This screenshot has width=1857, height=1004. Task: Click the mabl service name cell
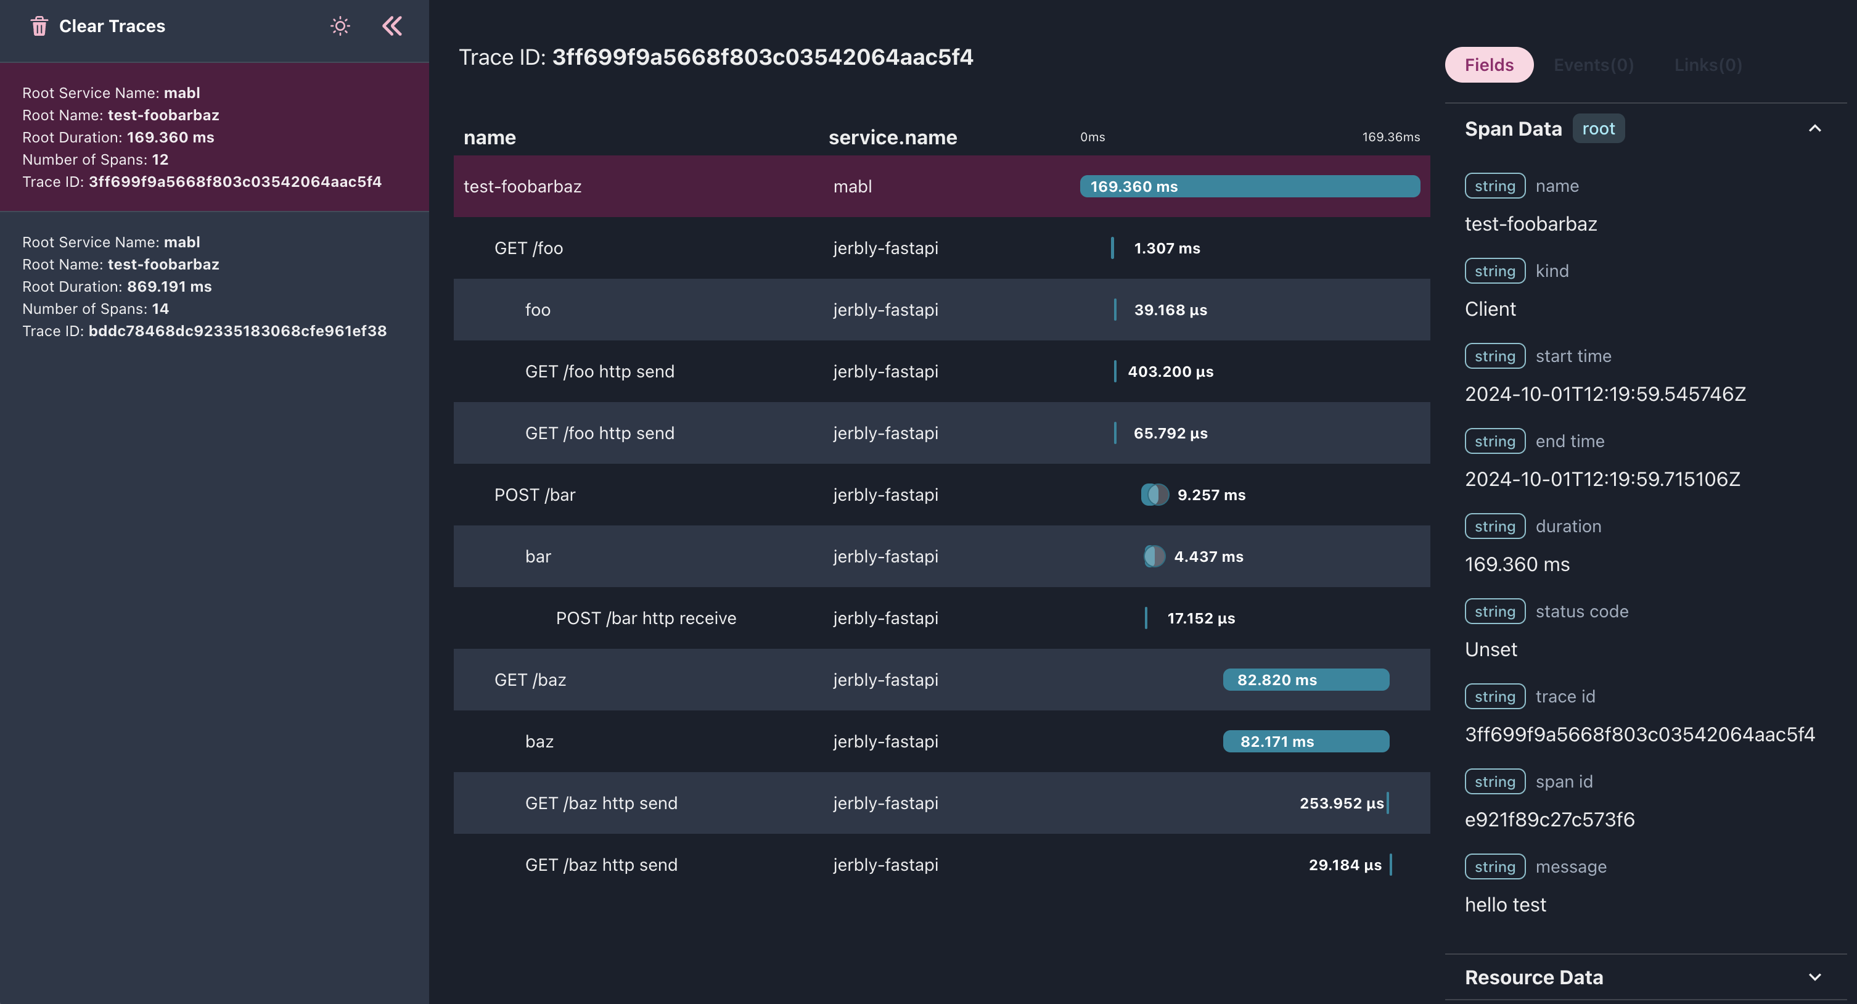[852, 187]
